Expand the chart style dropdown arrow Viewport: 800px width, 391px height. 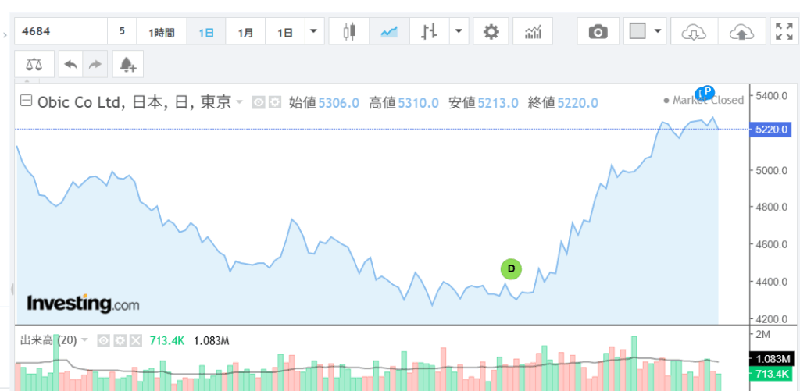coord(459,31)
